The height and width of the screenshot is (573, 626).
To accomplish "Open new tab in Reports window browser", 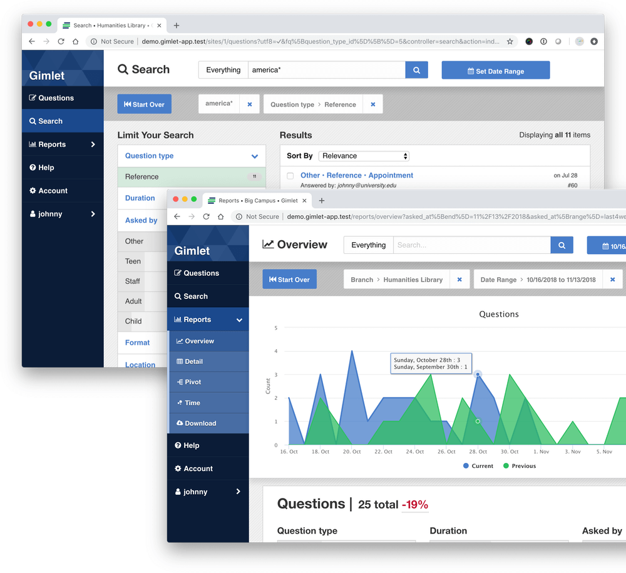I will 321,201.
